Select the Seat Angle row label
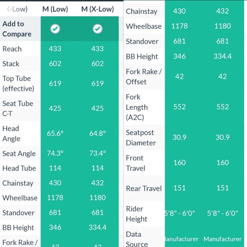This screenshot has width=247, height=247. (19, 153)
